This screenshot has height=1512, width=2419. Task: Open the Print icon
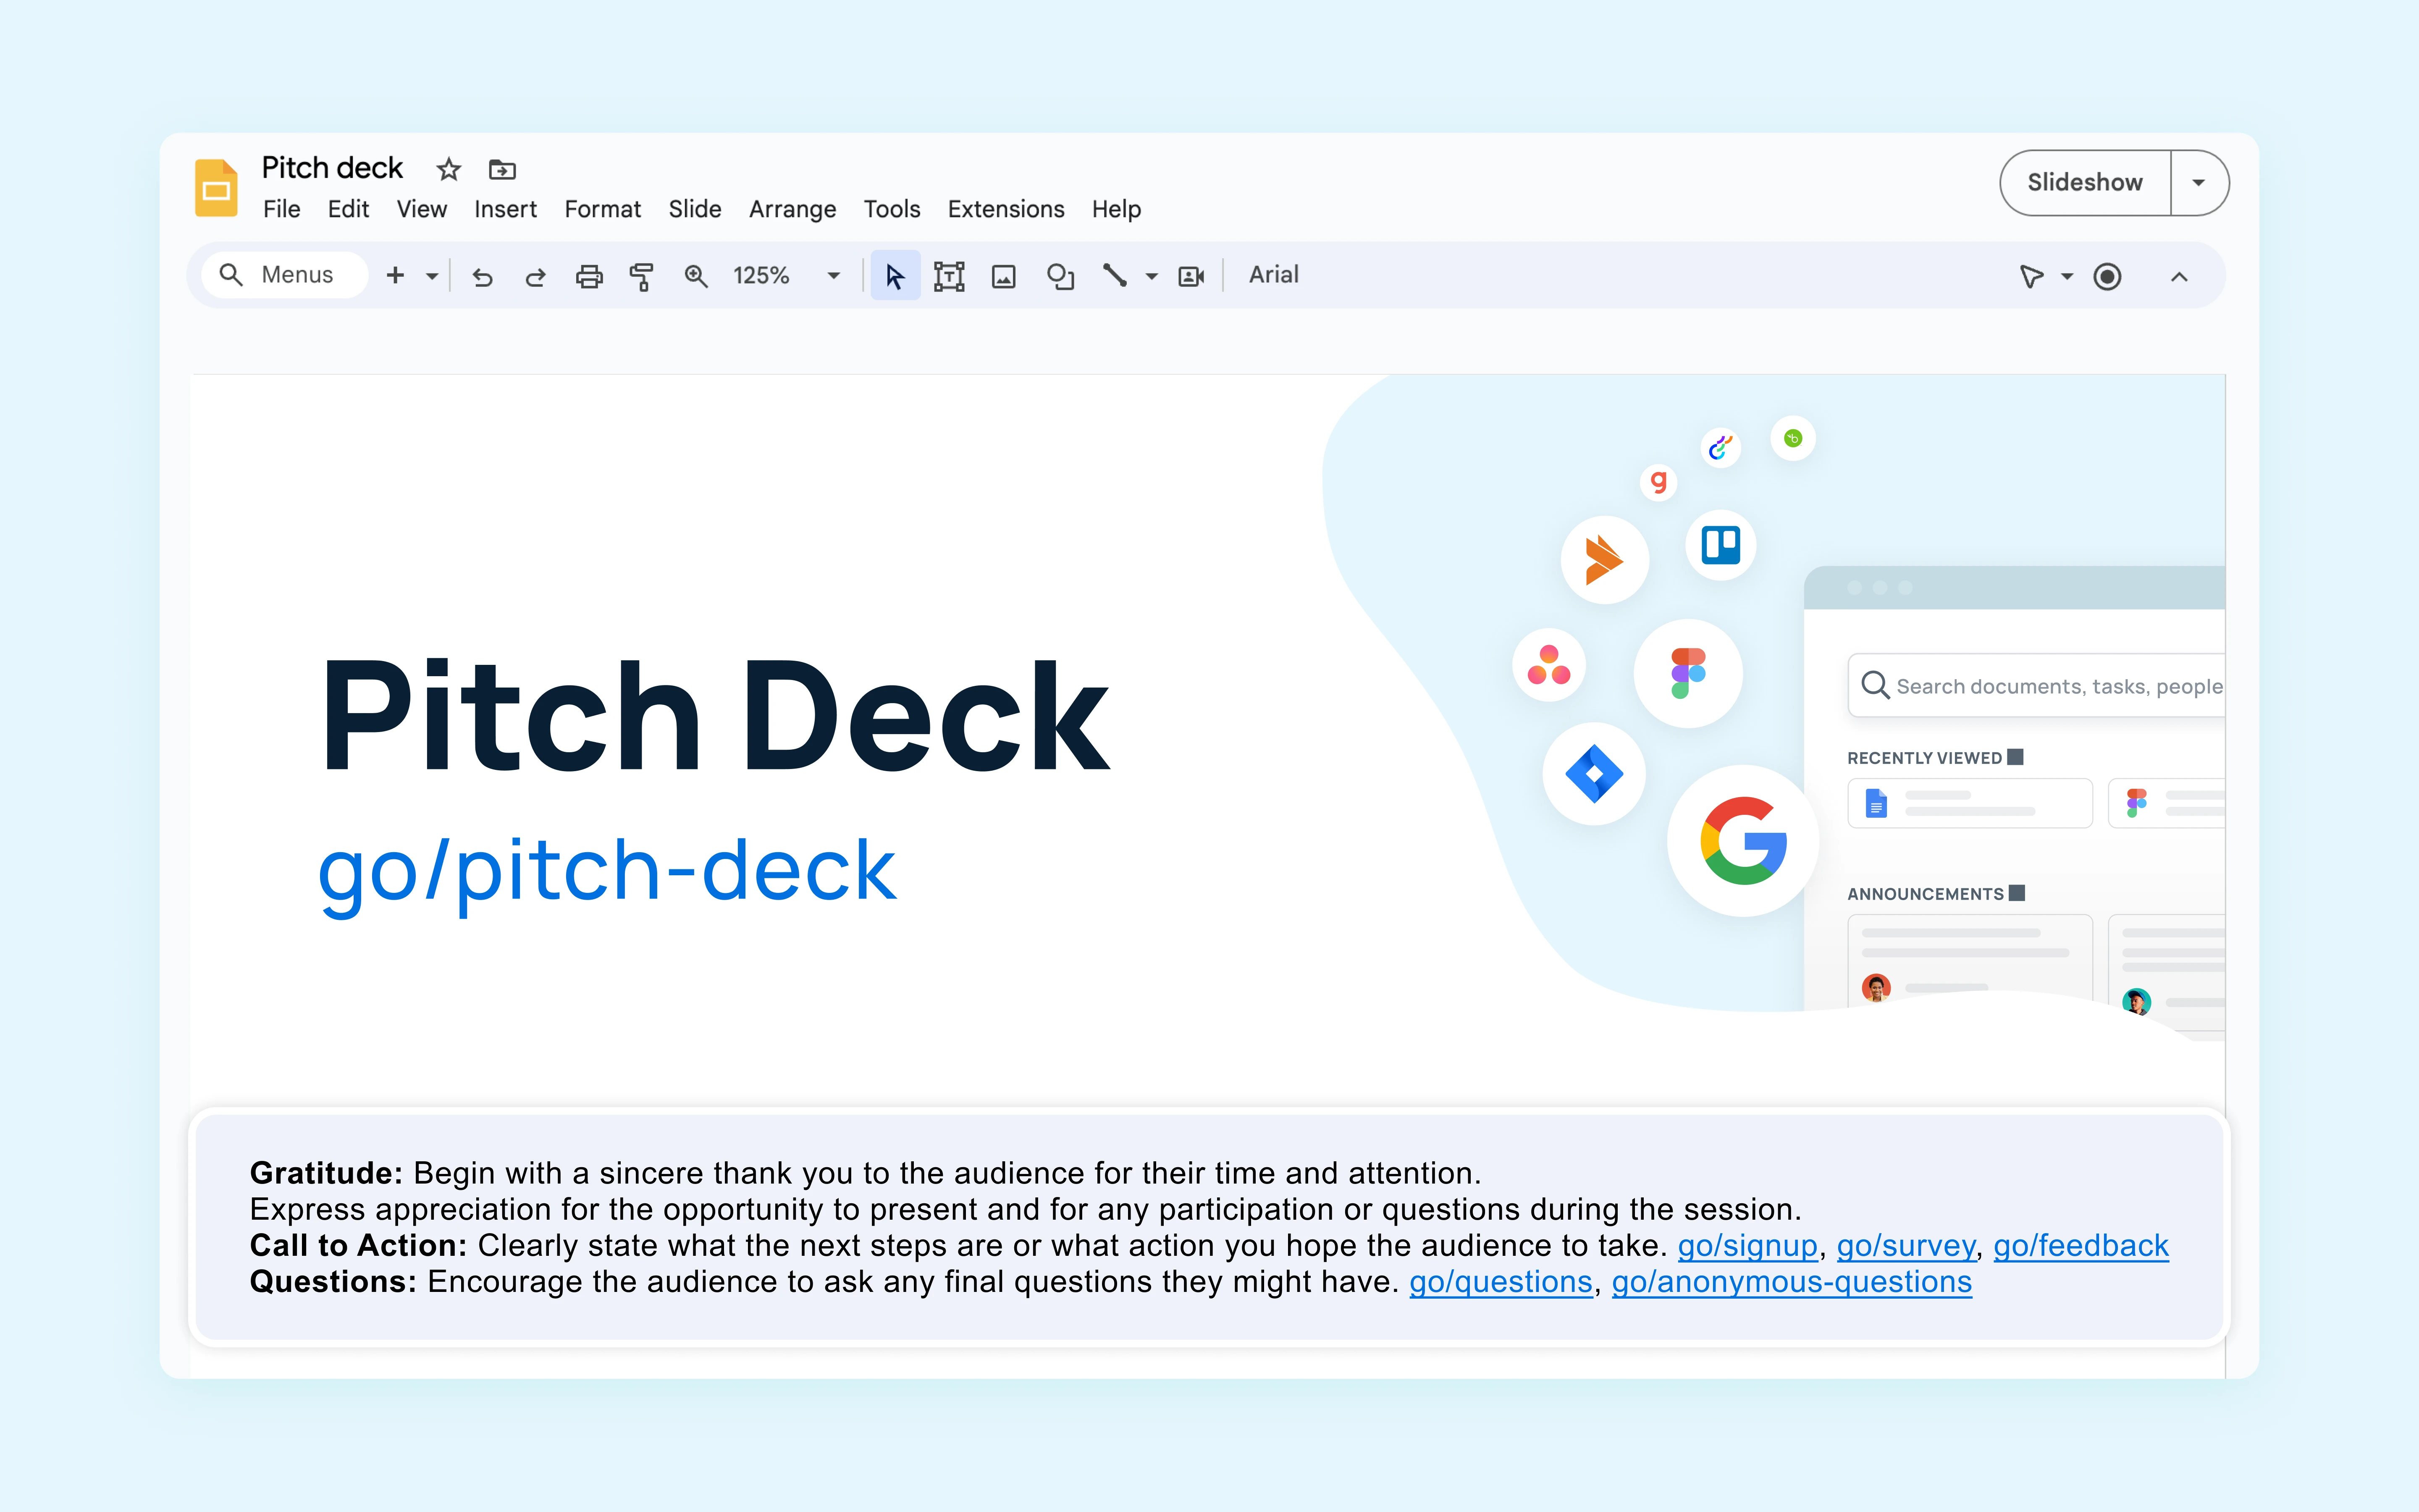coord(590,276)
